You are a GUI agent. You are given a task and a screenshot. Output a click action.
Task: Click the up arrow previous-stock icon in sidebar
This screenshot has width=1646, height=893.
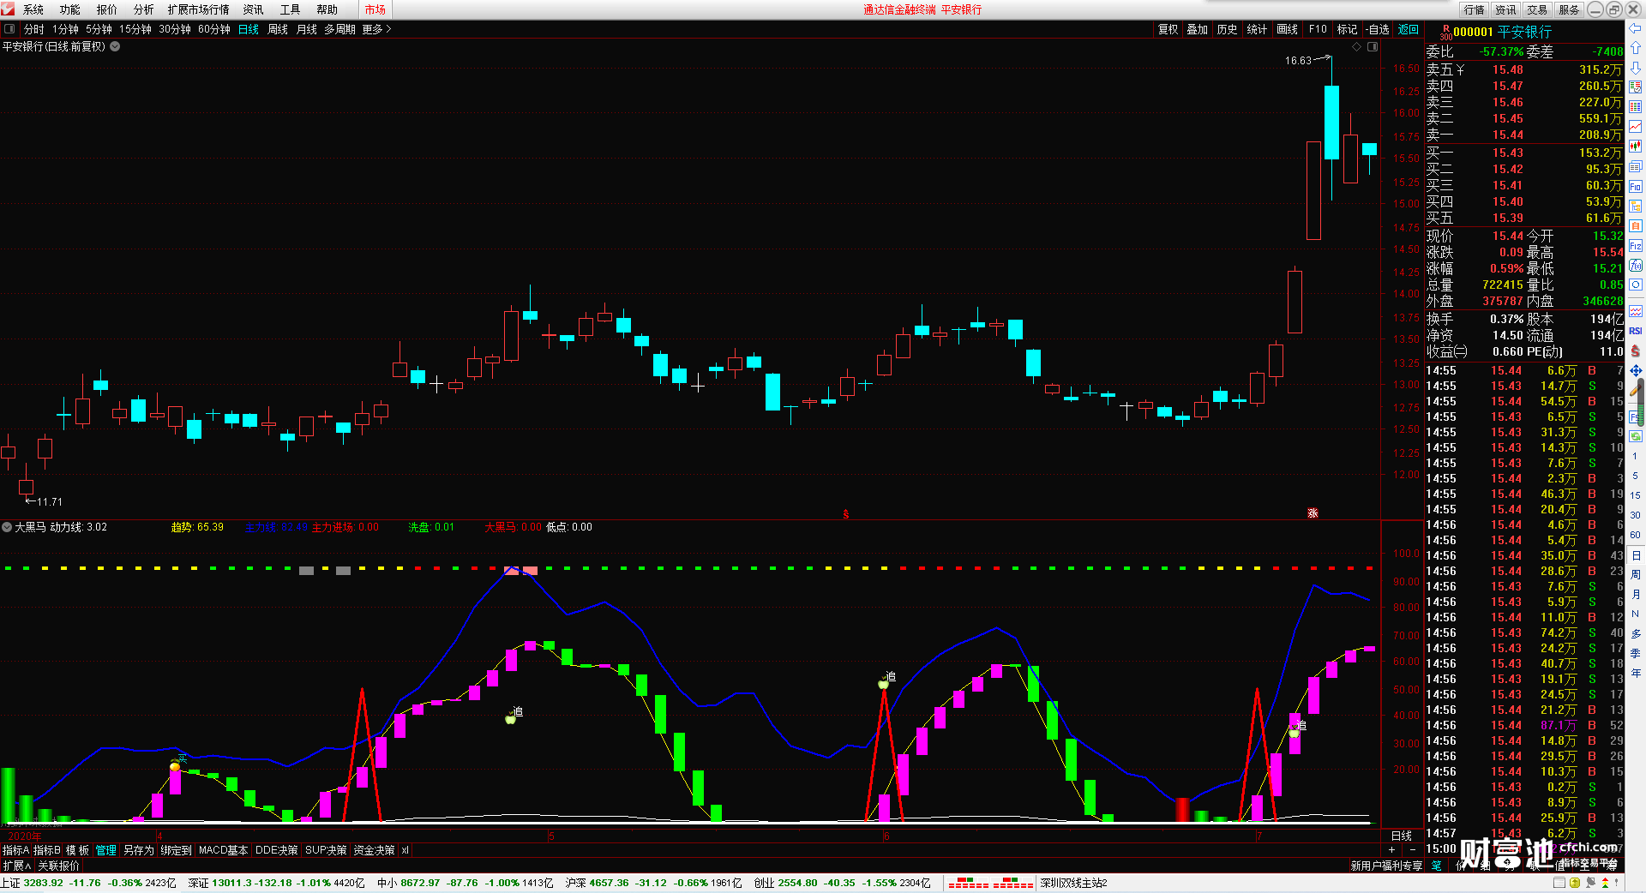[x=1635, y=48]
